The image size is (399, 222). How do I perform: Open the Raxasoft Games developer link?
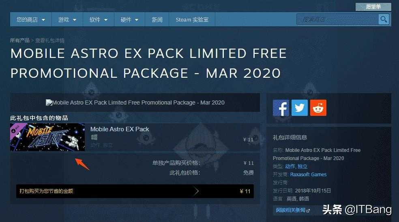click(x=308, y=175)
